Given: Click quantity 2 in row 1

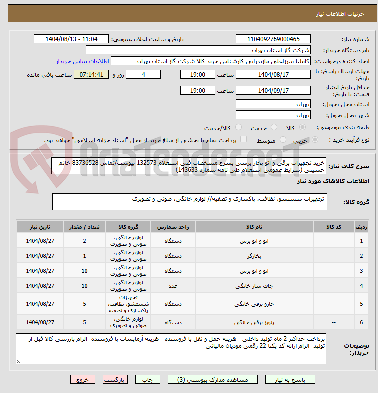Looking at the screenshot, I should pyautogui.click(x=84, y=241).
